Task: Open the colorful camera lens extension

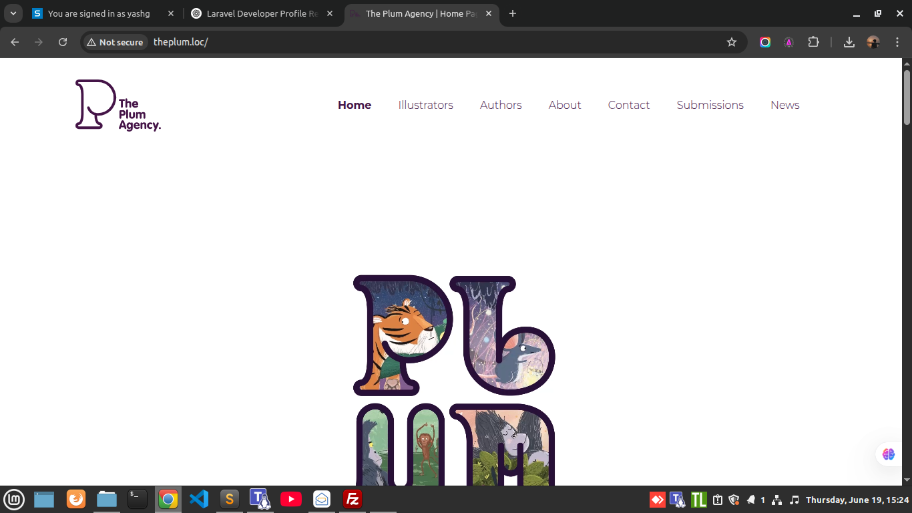Action: tap(765, 42)
